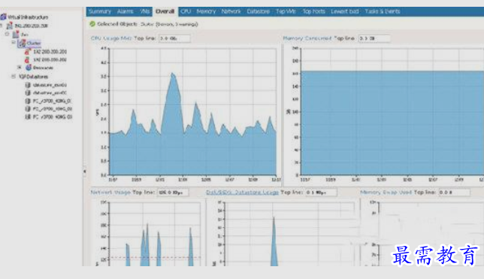This screenshot has height=279, width=484.
Task: Open the Summary tab
Action: (x=99, y=11)
